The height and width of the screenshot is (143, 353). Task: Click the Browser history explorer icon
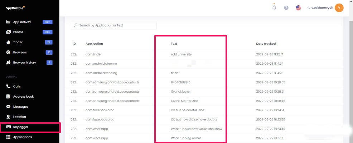coord(8,63)
